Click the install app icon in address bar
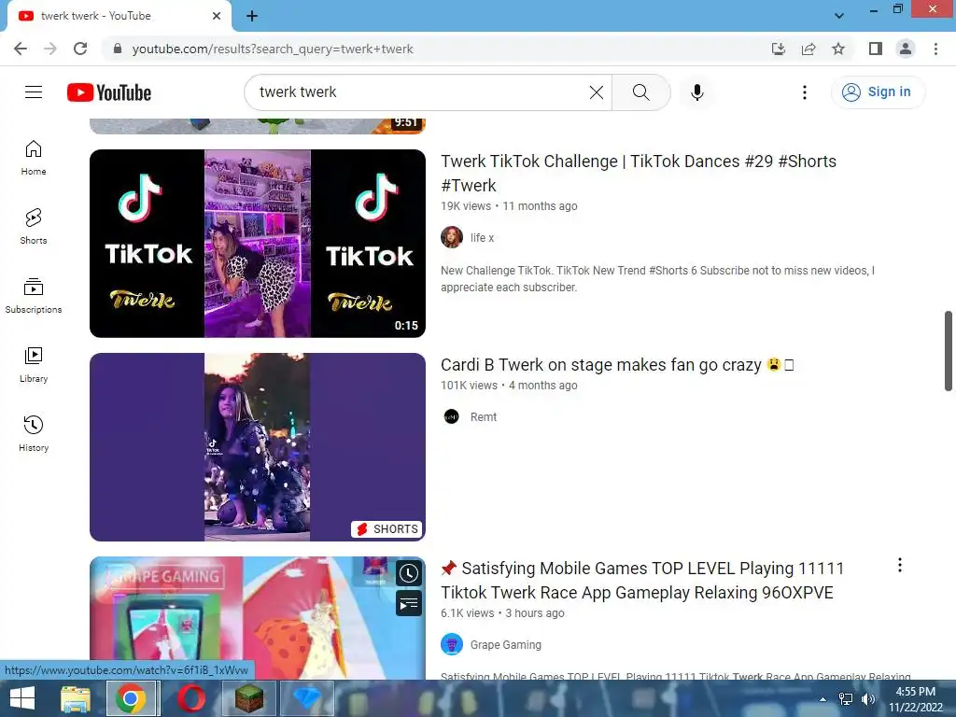The height and width of the screenshot is (717, 956). [x=778, y=49]
